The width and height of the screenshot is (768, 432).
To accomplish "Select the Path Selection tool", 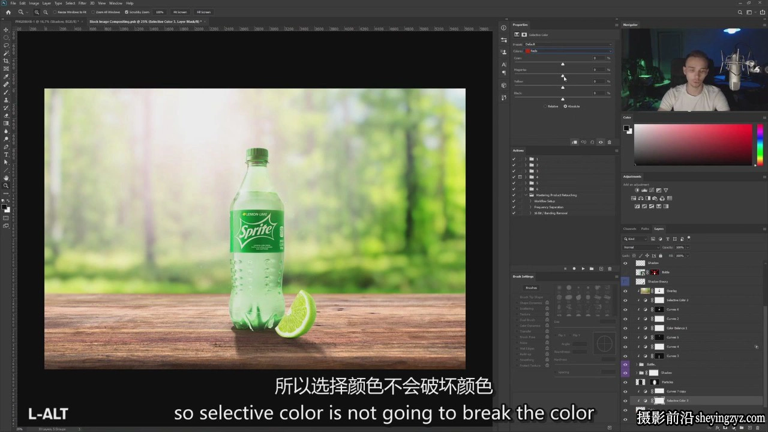I will point(6,162).
